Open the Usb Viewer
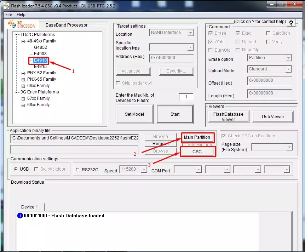The width and height of the screenshot is (305, 252). pos(273,117)
